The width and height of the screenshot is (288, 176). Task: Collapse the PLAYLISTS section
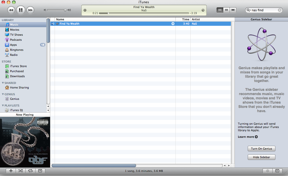click(x=3, y=106)
